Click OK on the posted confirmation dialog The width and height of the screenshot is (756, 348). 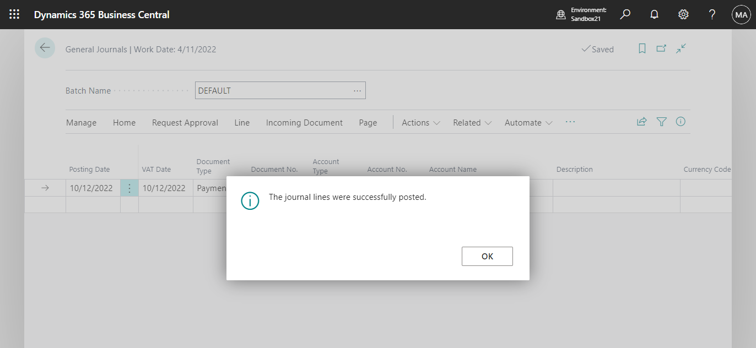click(x=487, y=256)
